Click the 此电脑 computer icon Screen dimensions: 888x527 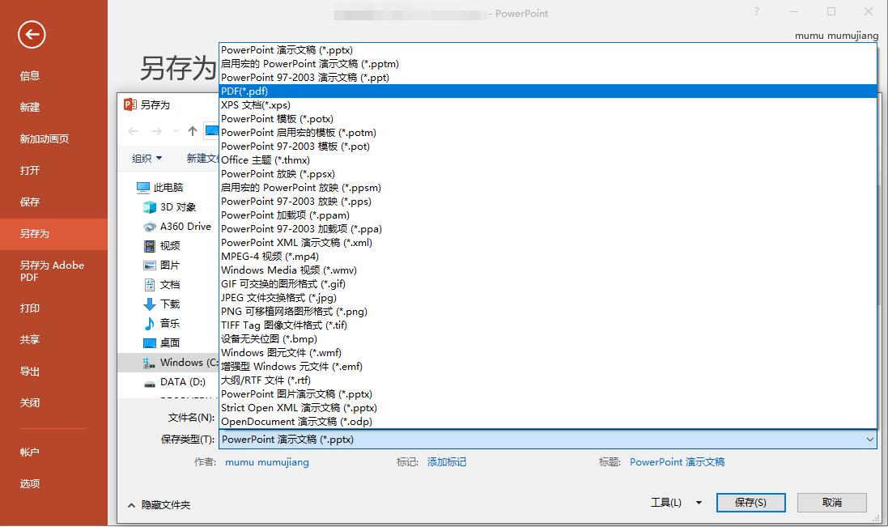(144, 188)
